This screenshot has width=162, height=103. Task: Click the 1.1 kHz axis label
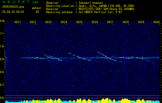tap(2, 33)
